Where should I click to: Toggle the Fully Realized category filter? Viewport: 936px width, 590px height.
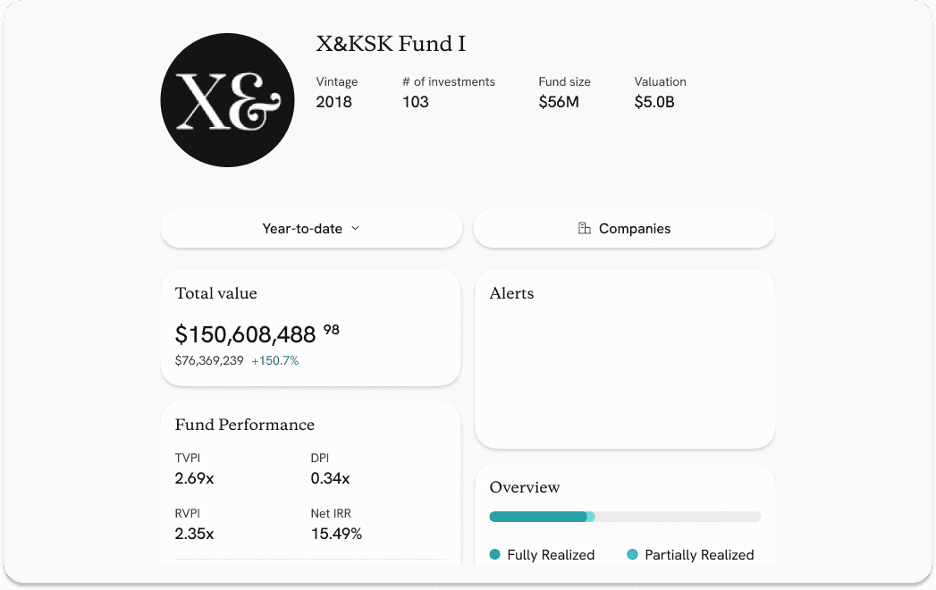543,554
